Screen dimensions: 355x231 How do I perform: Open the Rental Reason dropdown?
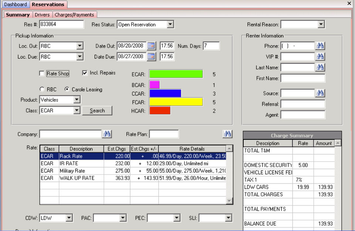(321, 25)
